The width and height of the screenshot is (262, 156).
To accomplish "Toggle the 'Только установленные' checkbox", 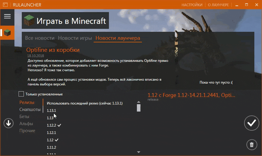I will tap(21, 94).
